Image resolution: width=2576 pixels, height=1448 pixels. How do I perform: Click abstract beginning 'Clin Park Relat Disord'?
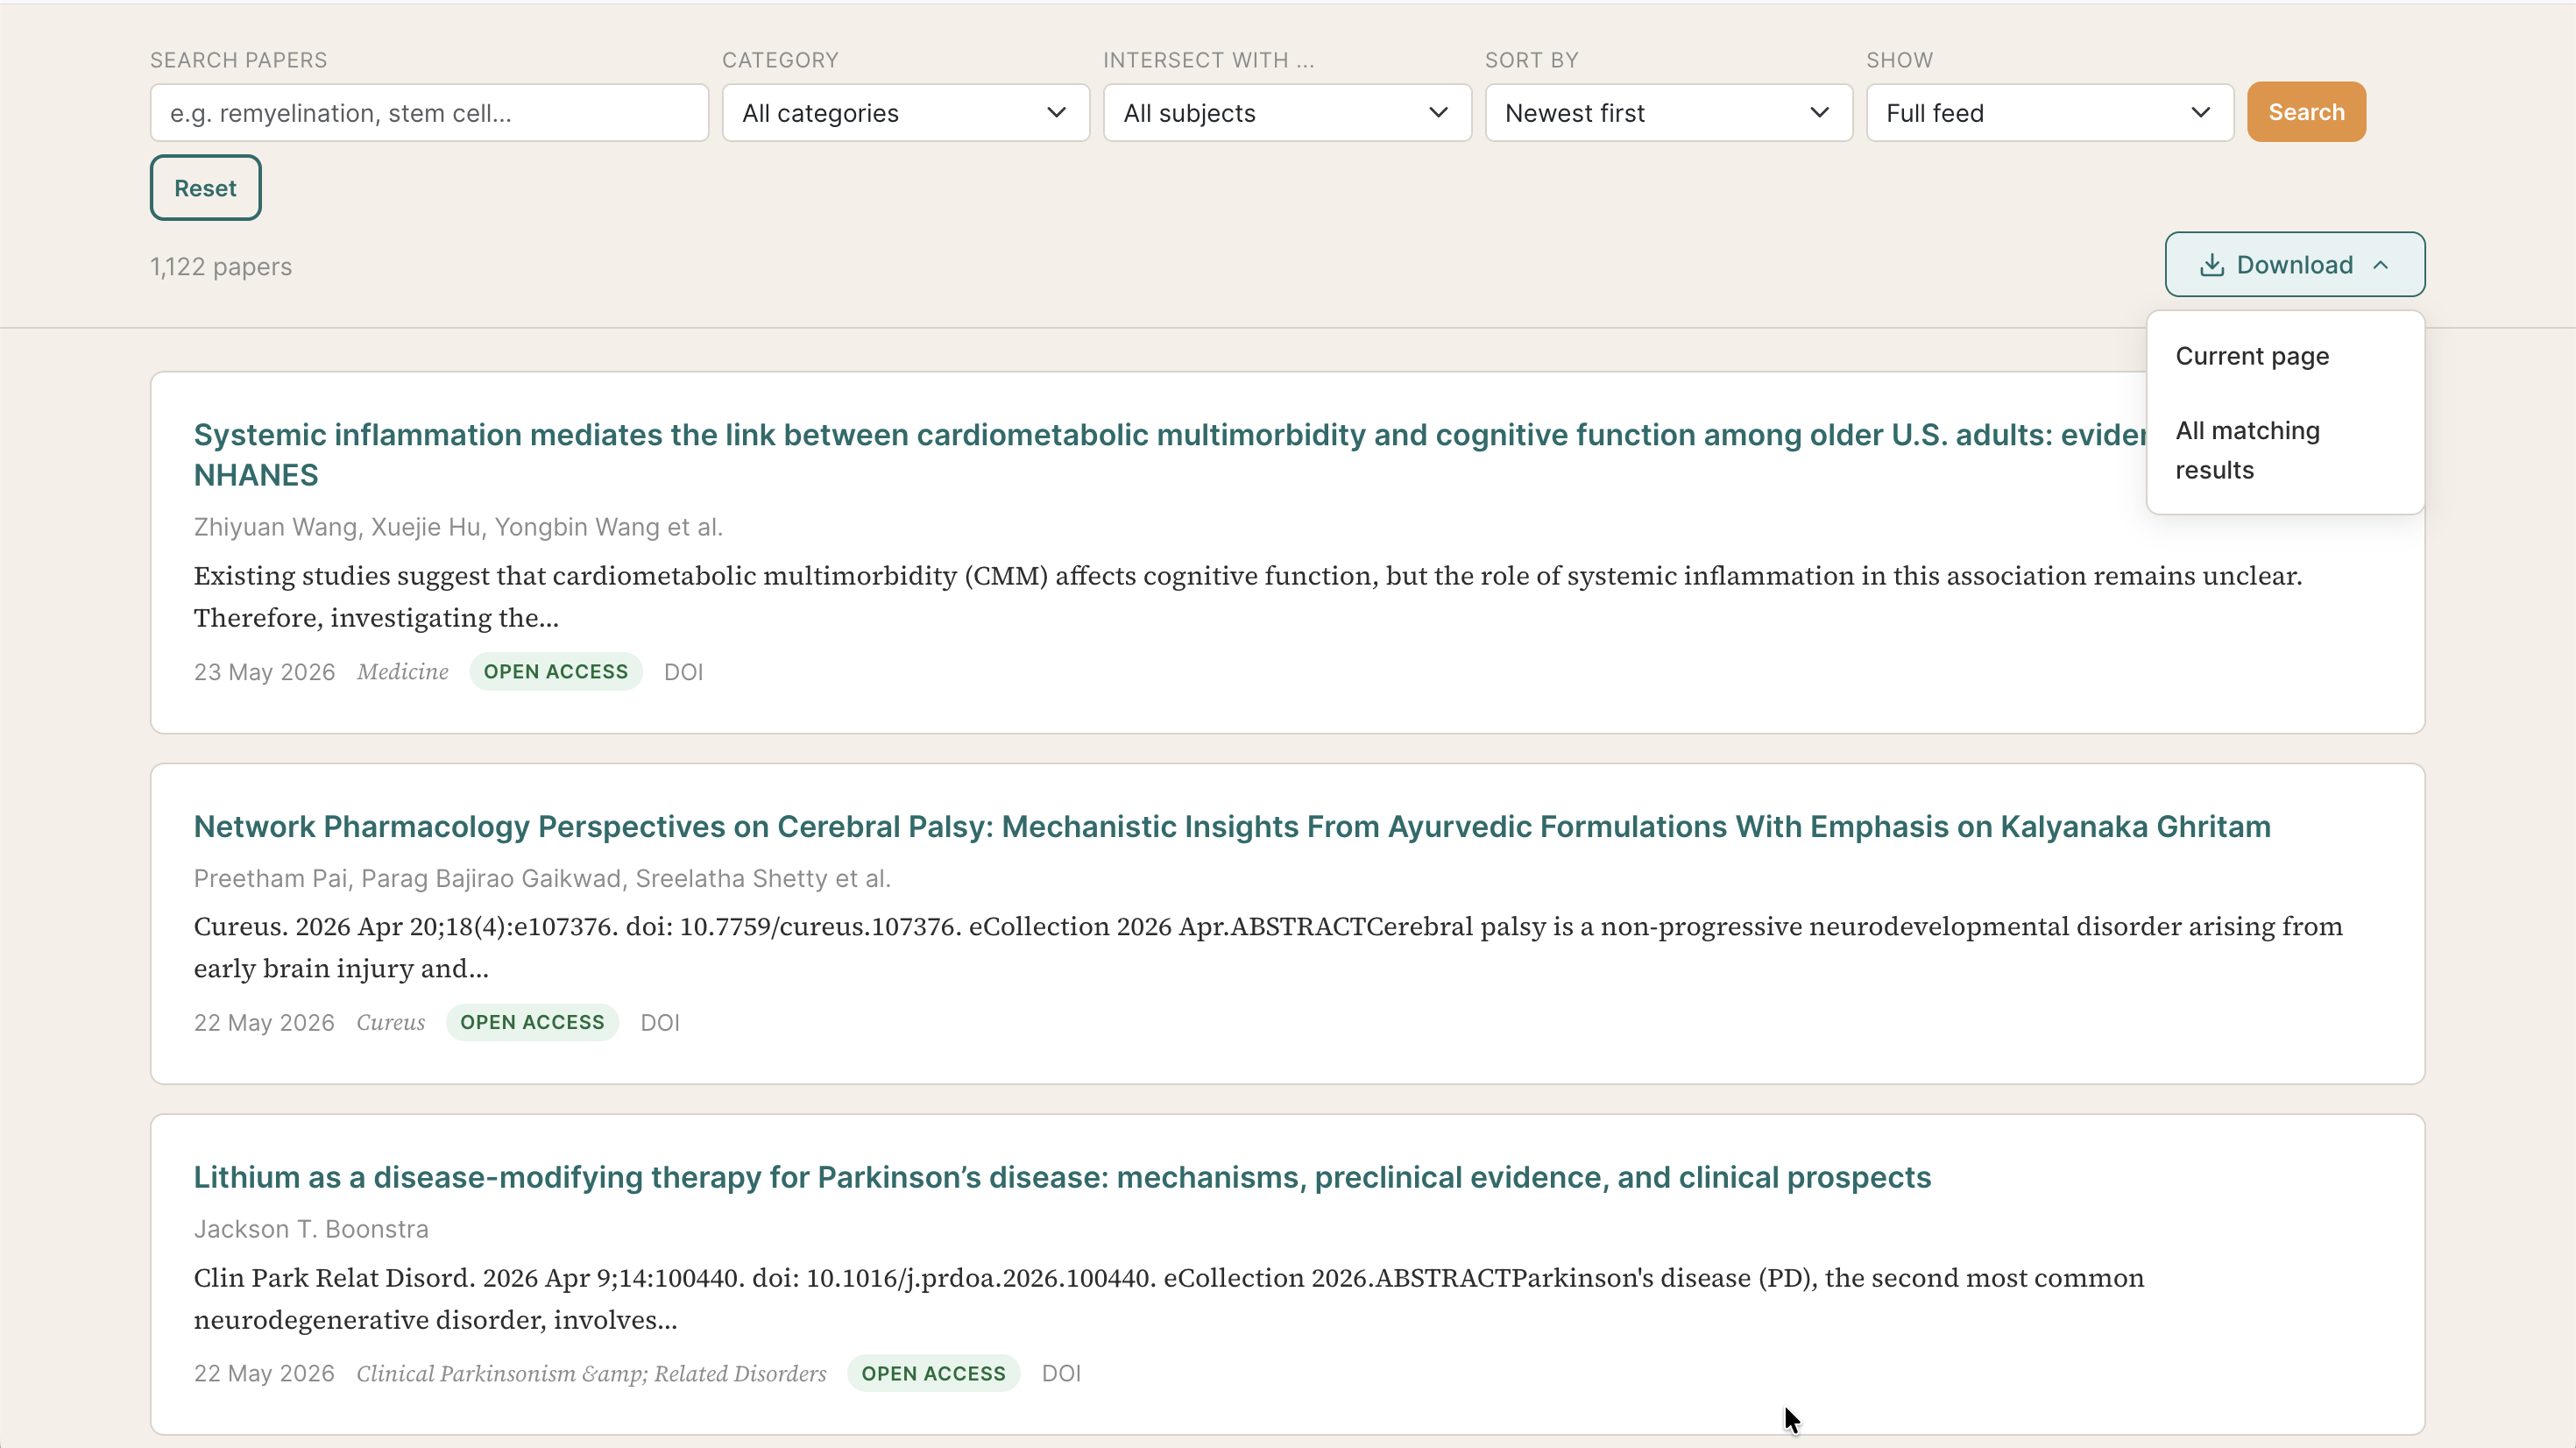(x=1168, y=1298)
